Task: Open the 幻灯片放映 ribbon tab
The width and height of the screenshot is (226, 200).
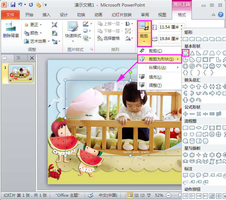Action: 122,15
